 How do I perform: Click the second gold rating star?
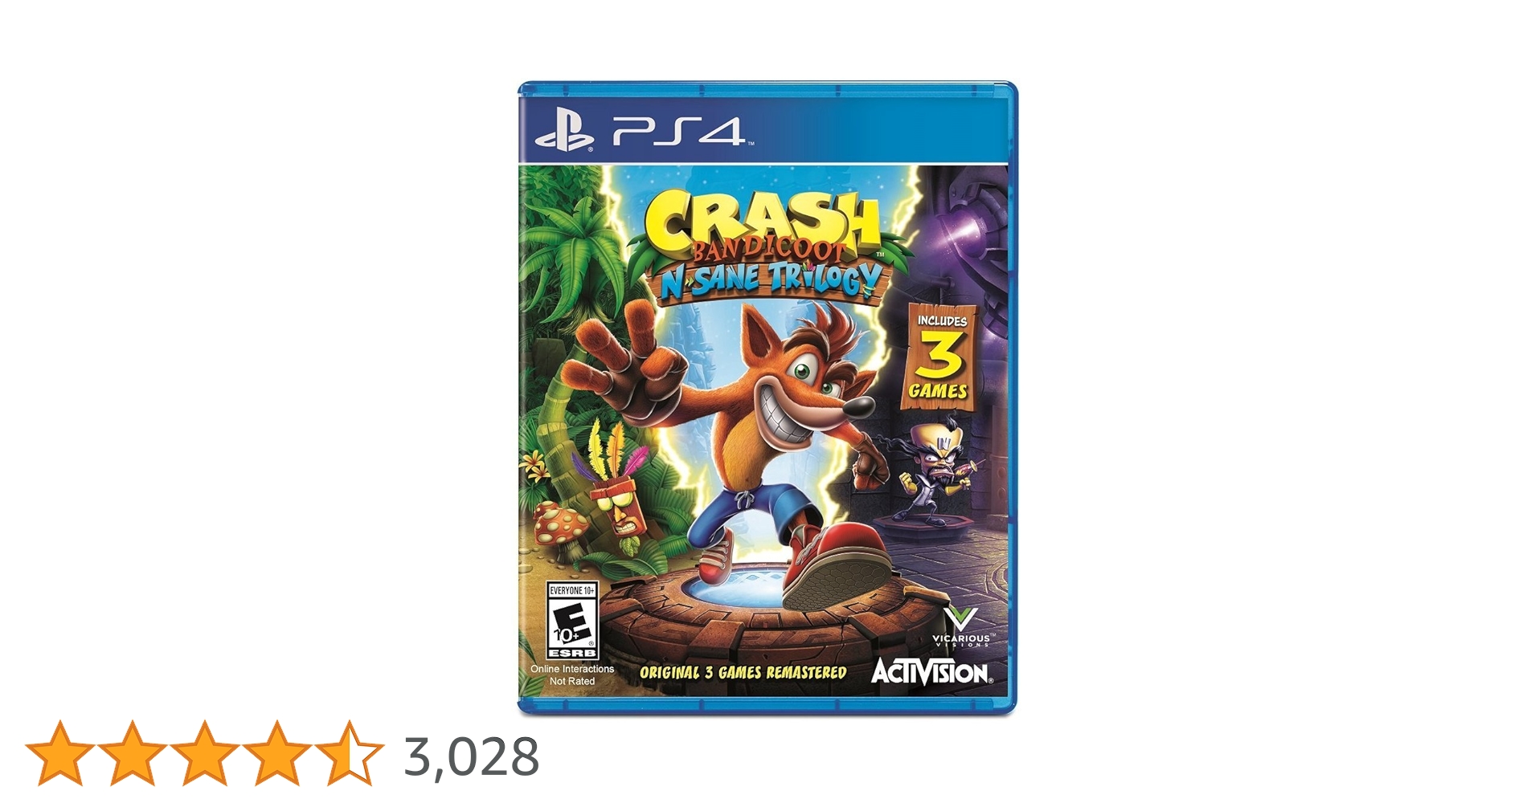[132, 752]
